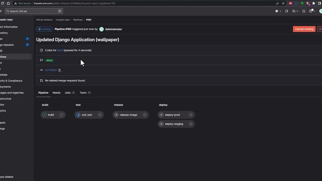The image size is (322, 181).
Task: Click the pipeline title Updated Django Application
Action: [77, 40]
